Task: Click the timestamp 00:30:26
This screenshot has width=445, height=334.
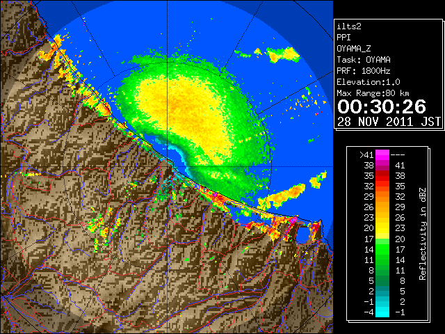Action: [382, 106]
